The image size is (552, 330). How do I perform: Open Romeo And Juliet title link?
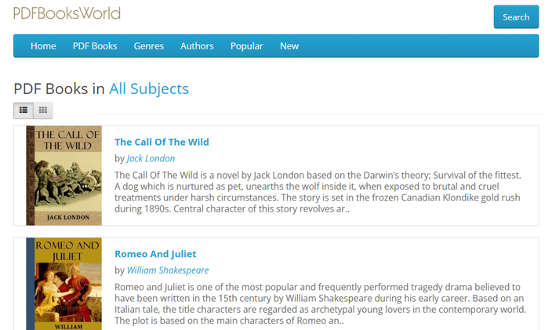[x=155, y=254]
